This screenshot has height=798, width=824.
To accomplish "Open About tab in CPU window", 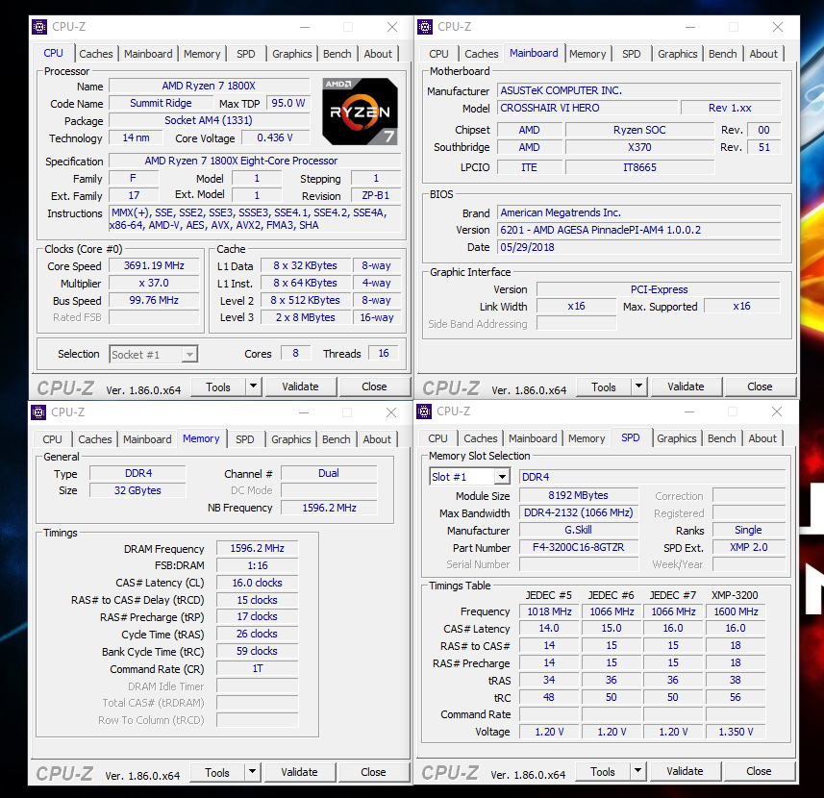I will (378, 54).
